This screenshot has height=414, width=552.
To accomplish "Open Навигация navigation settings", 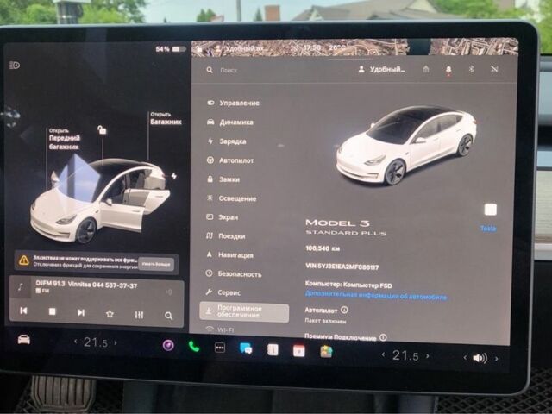I will point(229,254).
